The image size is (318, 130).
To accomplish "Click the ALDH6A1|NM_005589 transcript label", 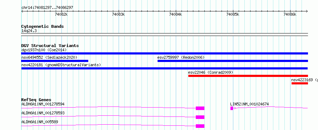I will point(40,122).
